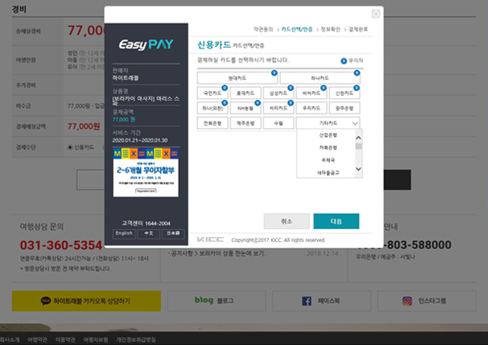The width and height of the screenshot is (488, 345).
Task: Select 하나카드 as payment card
Action: tap(320, 78)
